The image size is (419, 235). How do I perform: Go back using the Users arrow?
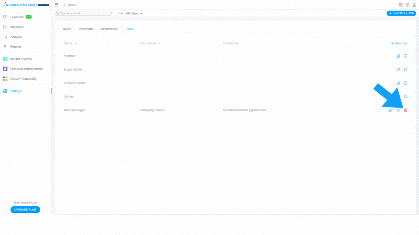pos(64,4)
